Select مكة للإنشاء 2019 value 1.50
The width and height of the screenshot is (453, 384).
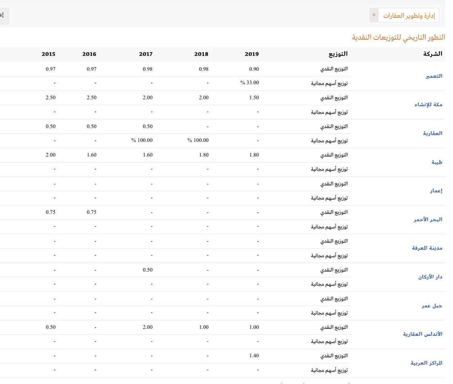[254, 98]
